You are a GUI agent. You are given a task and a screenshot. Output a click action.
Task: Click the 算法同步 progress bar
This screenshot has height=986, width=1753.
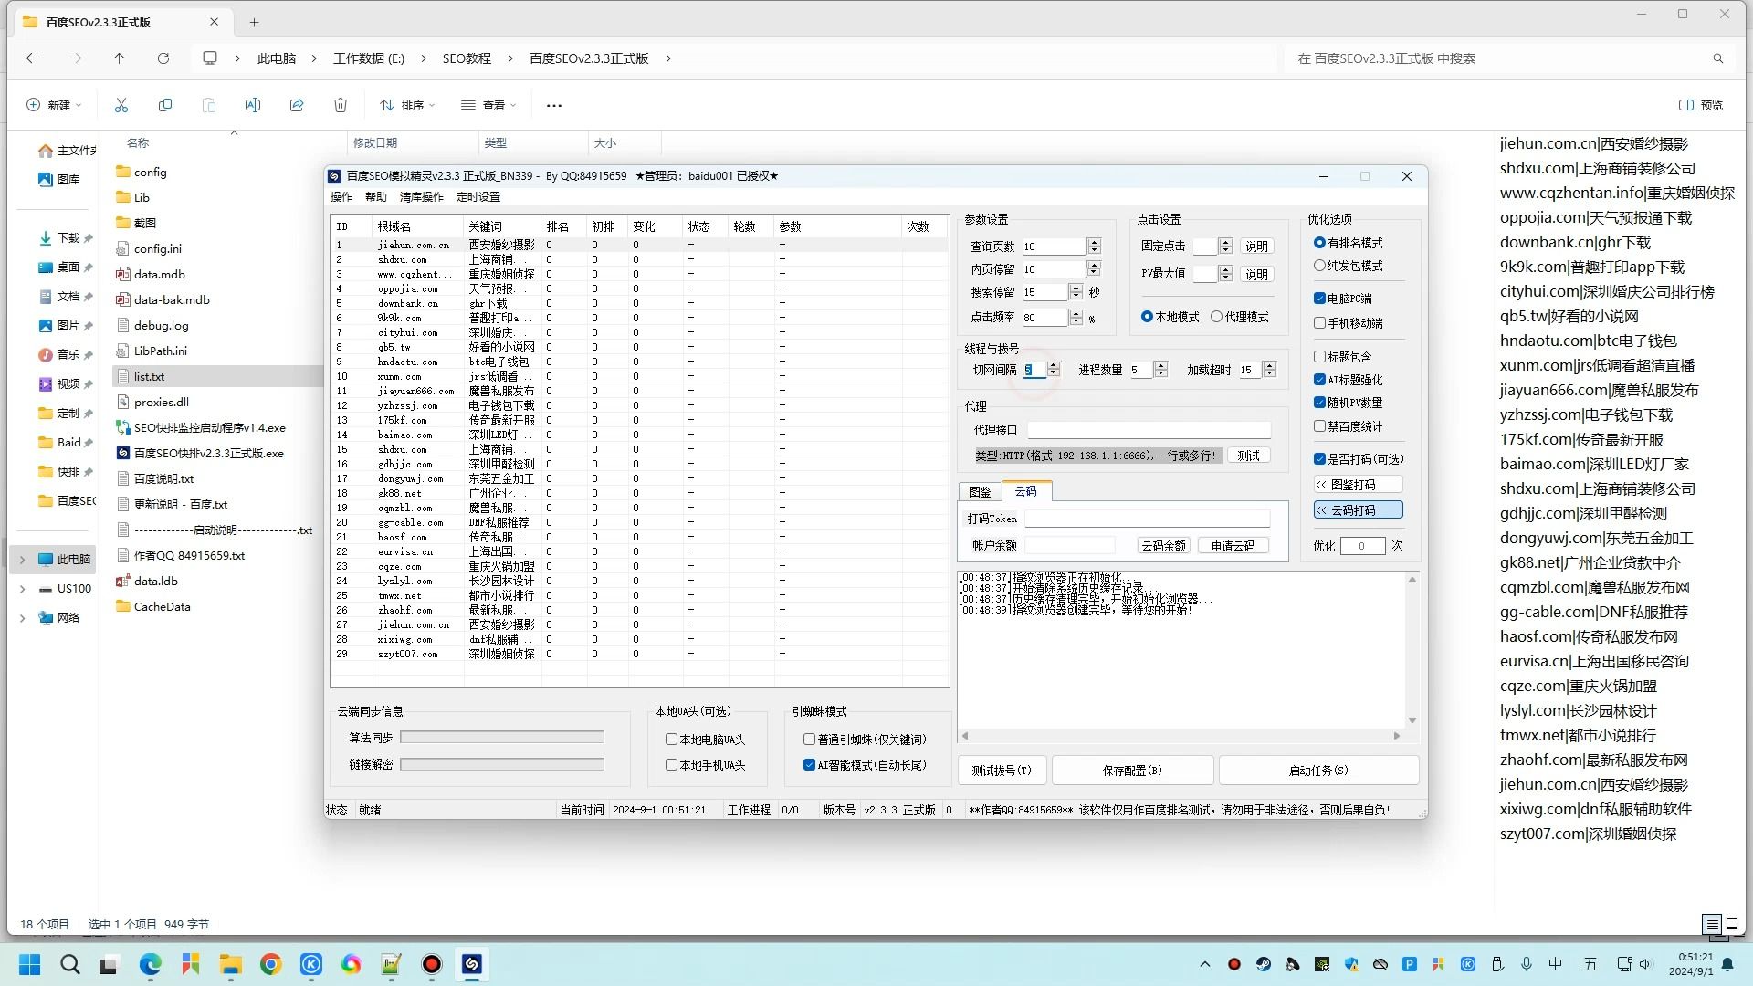point(502,737)
